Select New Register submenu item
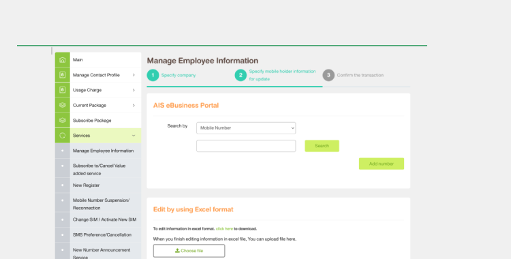Viewport: 511px width, 259px height. pos(98,185)
